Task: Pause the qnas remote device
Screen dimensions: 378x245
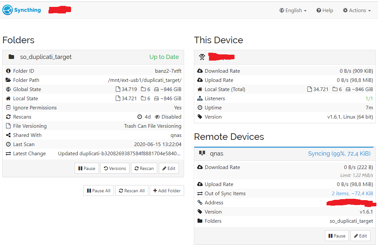Action: click(x=337, y=236)
